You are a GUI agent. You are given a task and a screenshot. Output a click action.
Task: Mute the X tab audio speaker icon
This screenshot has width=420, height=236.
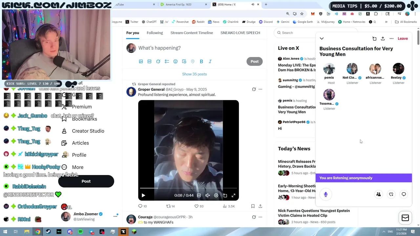[x=253, y=5]
